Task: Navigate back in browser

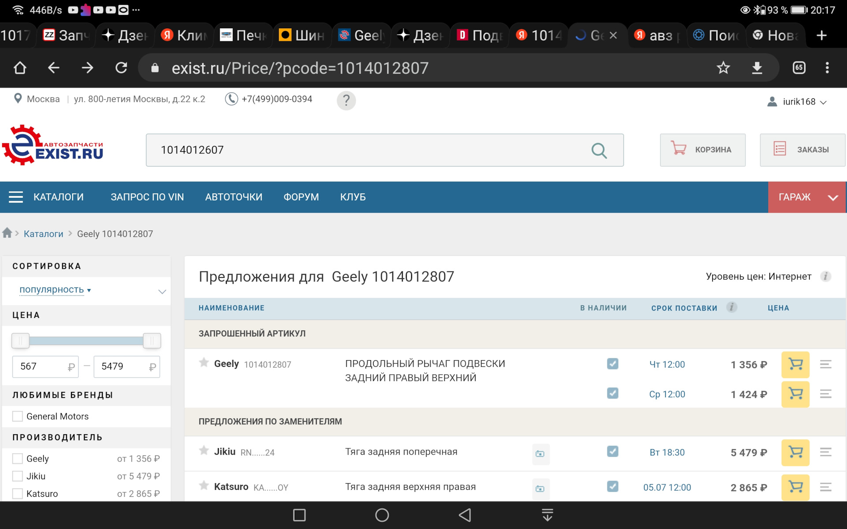Action: click(x=53, y=68)
